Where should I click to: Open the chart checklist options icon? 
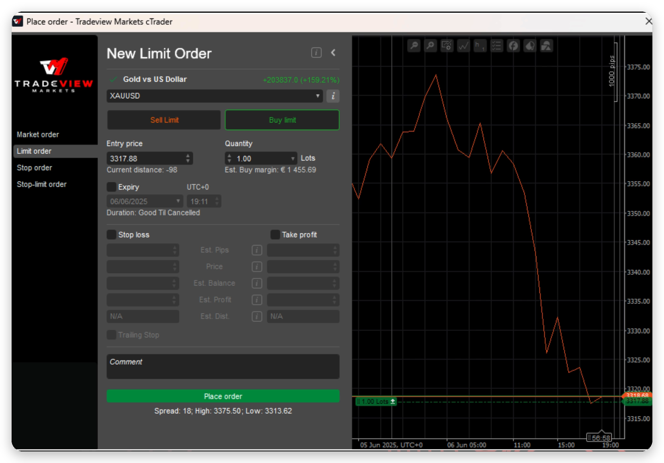[x=496, y=46]
